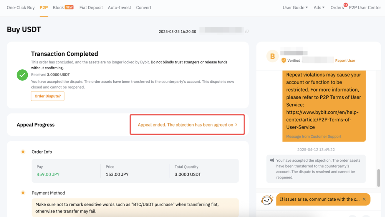The width and height of the screenshot is (385, 217).
Task: Expand the Appeal ended progress details
Action: [187, 125]
